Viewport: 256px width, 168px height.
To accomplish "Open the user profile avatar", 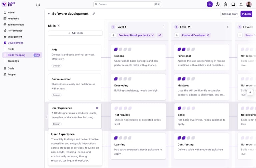I will [249, 4].
